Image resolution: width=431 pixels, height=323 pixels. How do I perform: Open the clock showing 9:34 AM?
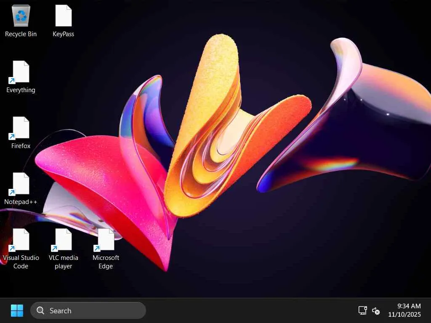pyautogui.click(x=409, y=306)
